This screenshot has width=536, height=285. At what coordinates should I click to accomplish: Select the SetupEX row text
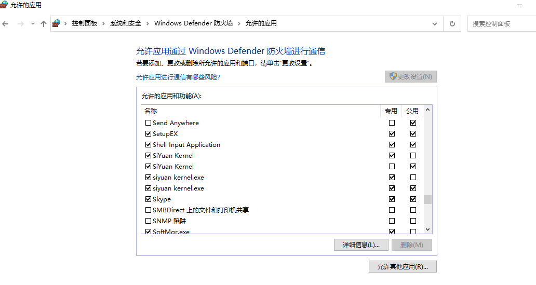(165, 133)
